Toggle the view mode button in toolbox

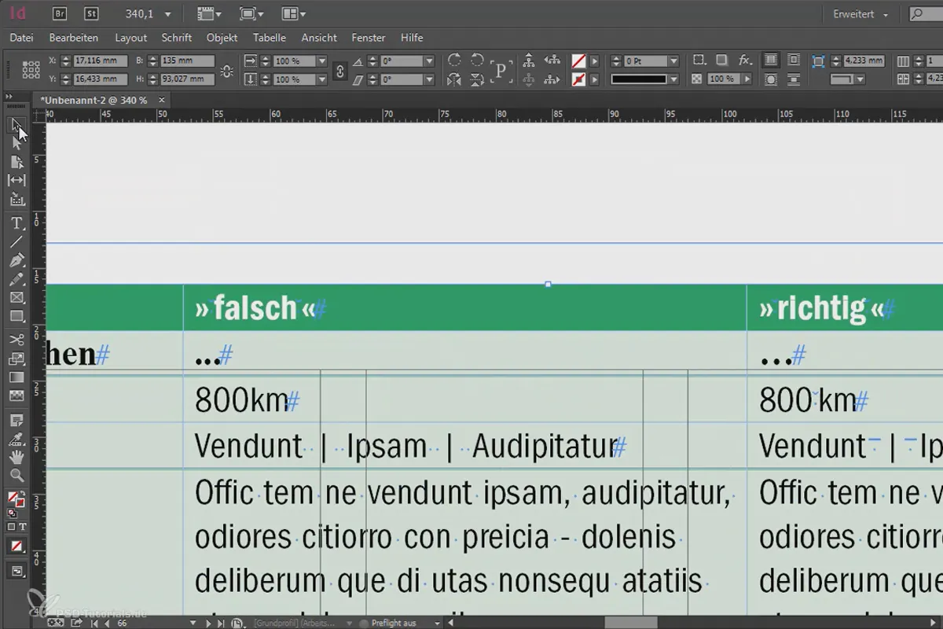tap(17, 571)
